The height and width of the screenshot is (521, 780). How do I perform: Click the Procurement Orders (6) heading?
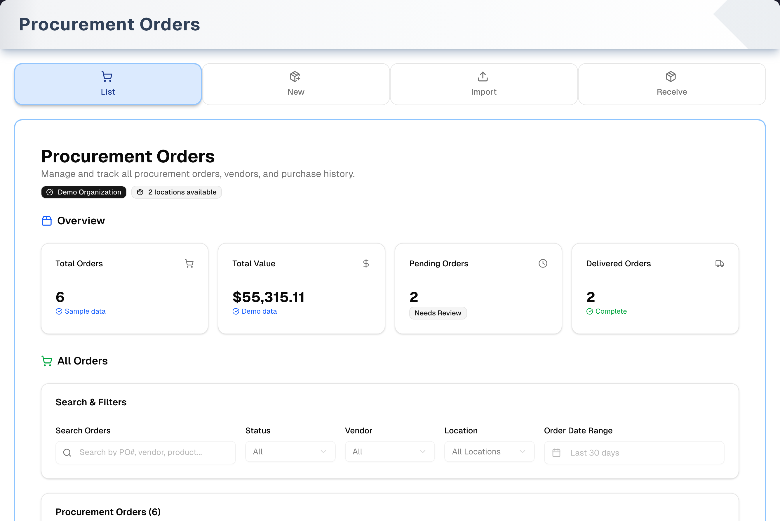(108, 512)
